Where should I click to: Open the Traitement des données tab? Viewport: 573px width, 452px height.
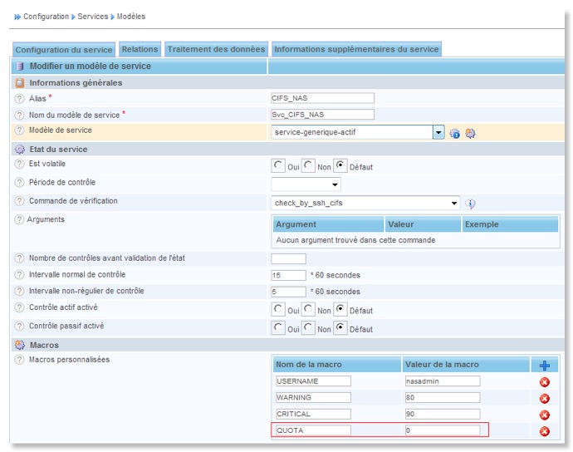[x=216, y=50]
